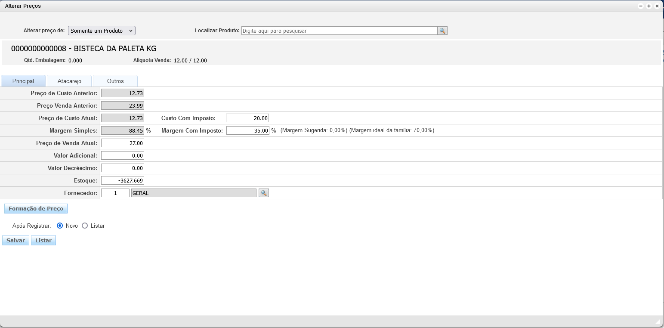Minimize the Alterar Preços window

(641, 6)
